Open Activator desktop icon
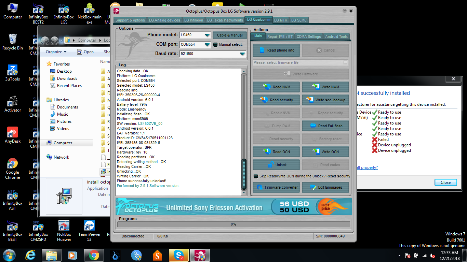The height and width of the screenshot is (262, 467). 13,104
